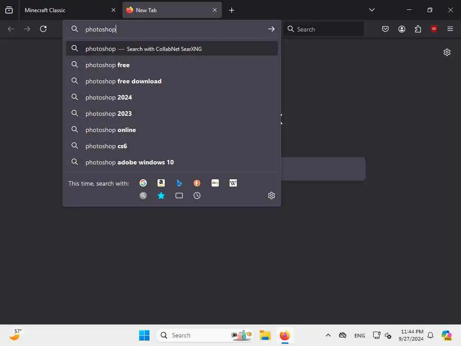The height and width of the screenshot is (346, 461).
Task: Open Copilot preview icon in taskbar
Action: coord(447,335)
